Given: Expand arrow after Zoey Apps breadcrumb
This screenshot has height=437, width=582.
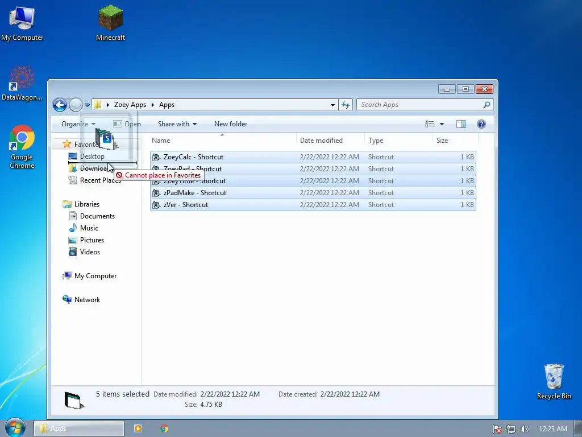Looking at the screenshot, I should click(x=152, y=105).
